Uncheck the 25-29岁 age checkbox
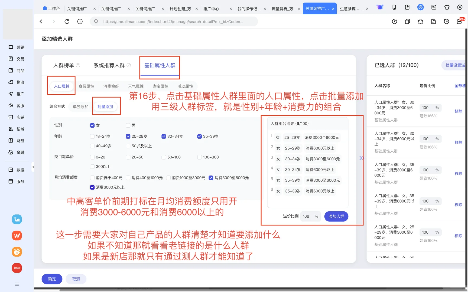Screen dimensions: 468x292 click(128, 136)
